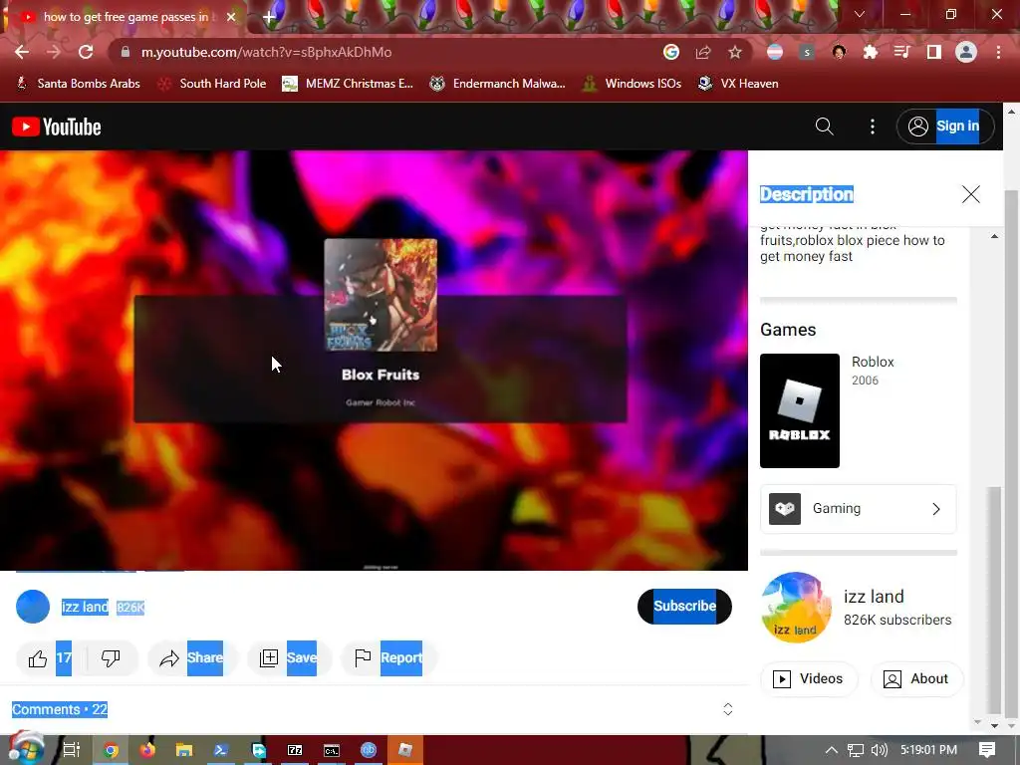Share this page from address bar
Screen dimensions: 1020x765
click(x=703, y=52)
